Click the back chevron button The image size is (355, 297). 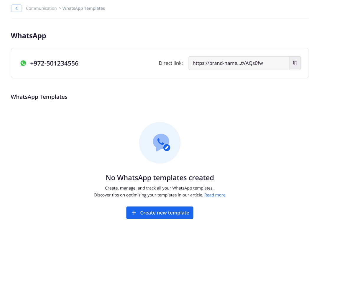pos(17,8)
